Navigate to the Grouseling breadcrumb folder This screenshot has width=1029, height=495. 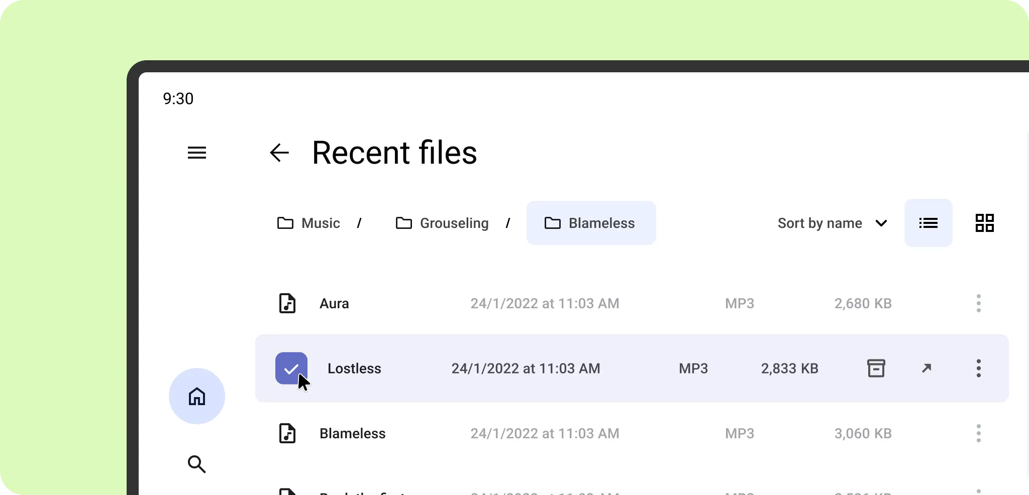442,223
